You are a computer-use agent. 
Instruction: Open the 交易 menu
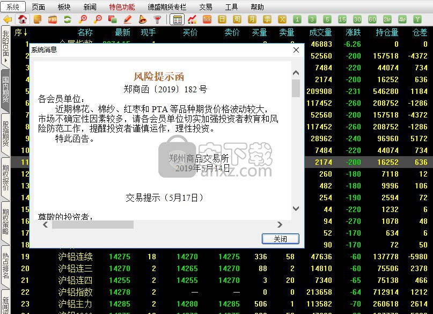[x=206, y=7]
